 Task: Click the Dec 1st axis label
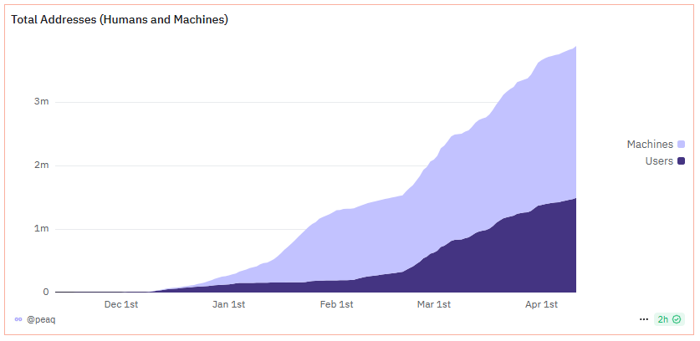click(122, 304)
